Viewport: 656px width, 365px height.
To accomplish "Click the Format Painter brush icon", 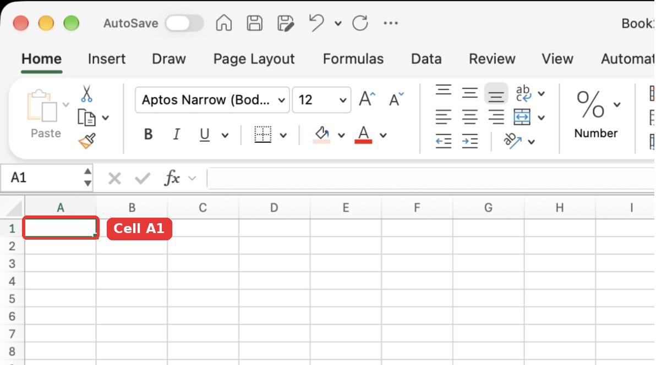I will pos(87,141).
